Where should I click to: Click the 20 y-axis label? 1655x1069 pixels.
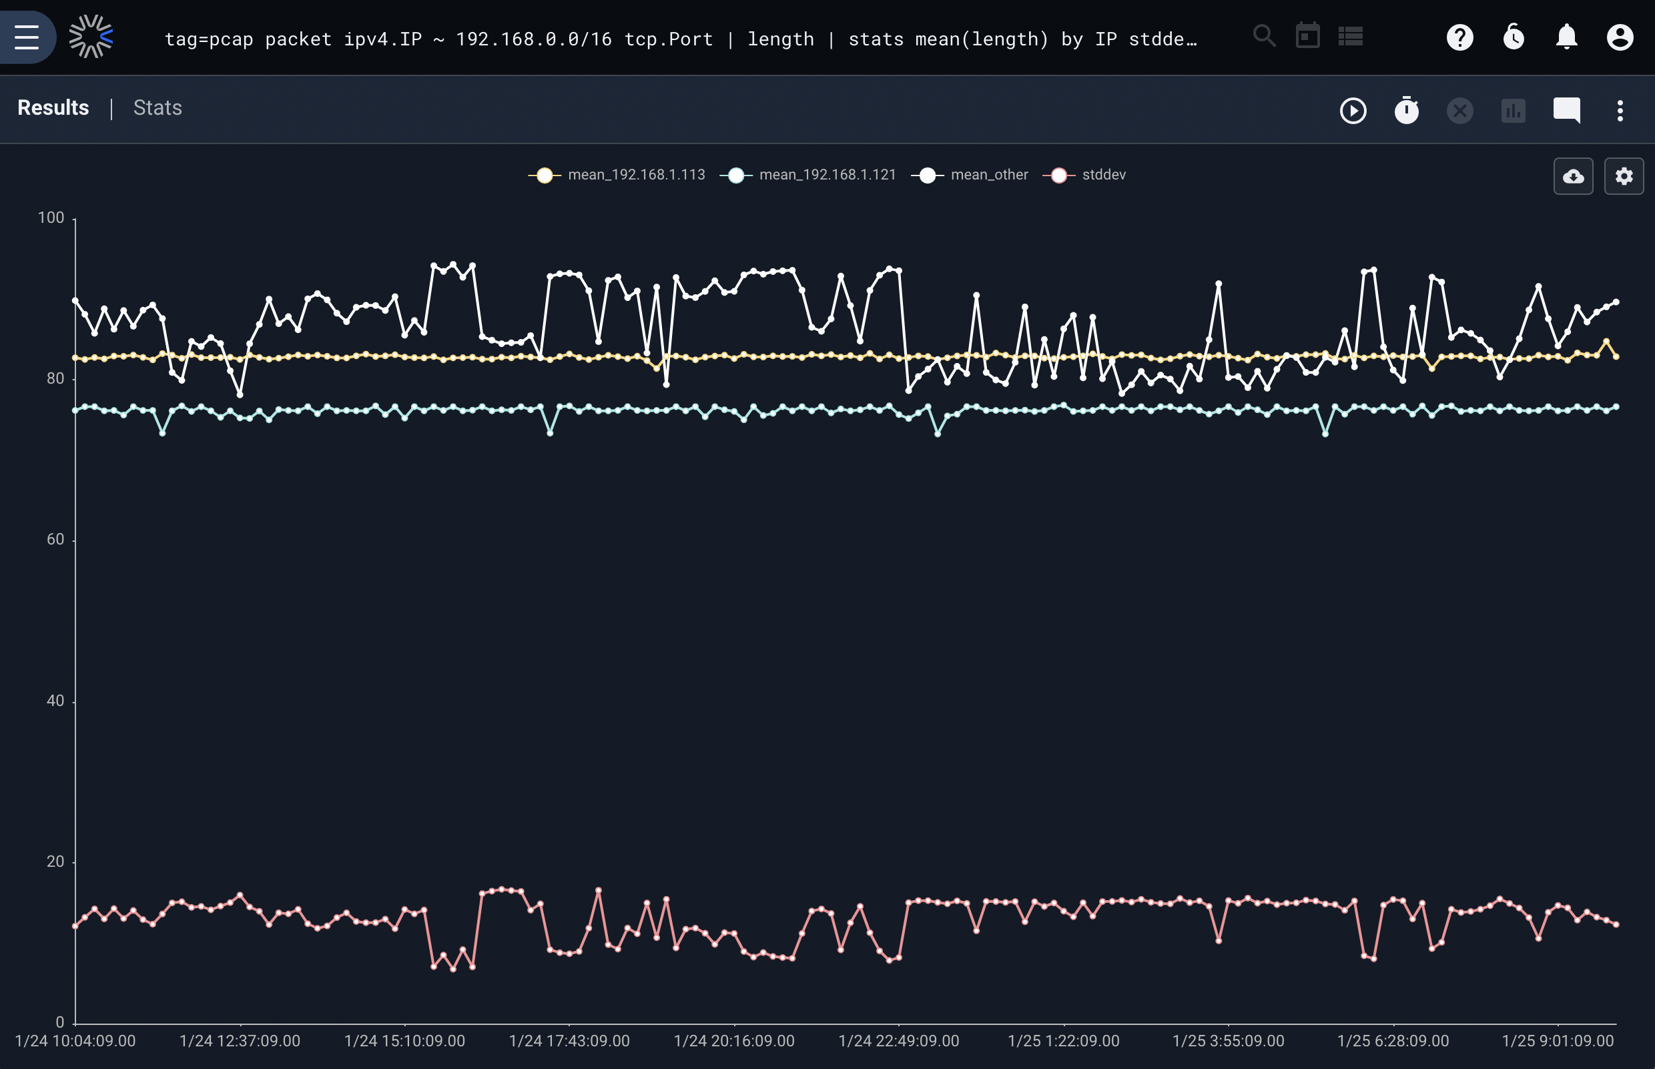coord(55,861)
